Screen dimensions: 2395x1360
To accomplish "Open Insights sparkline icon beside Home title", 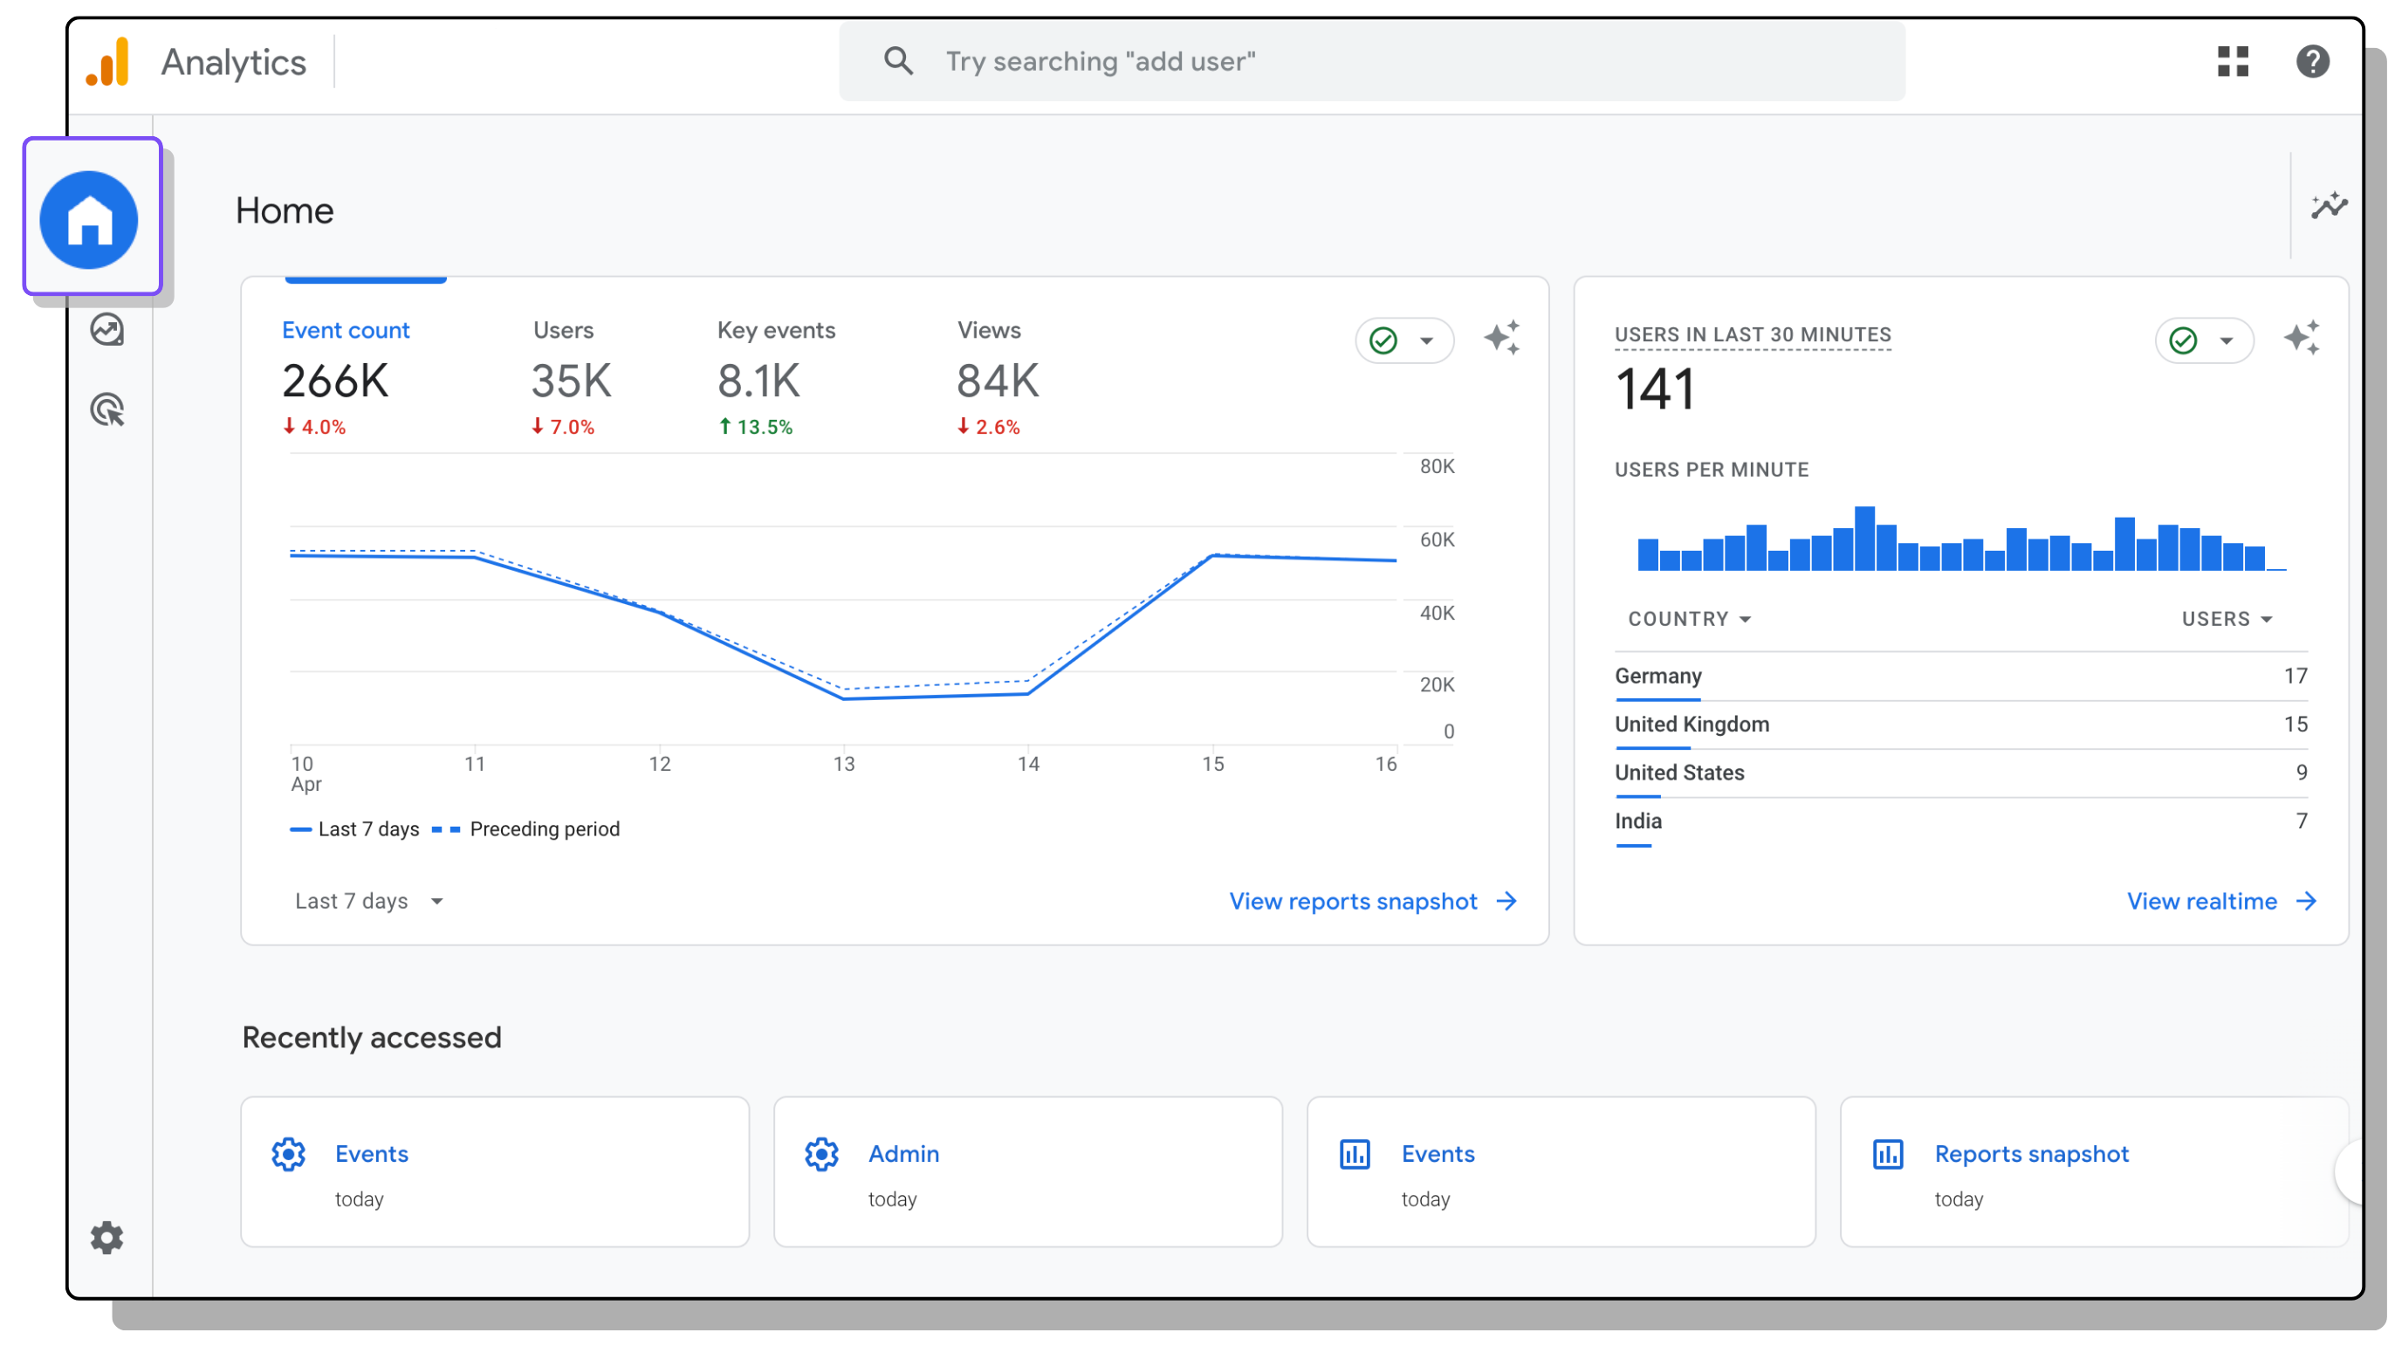I will pyautogui.click(x=2328, y=205).
